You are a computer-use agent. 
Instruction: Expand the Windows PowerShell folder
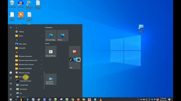click(29, 68)
